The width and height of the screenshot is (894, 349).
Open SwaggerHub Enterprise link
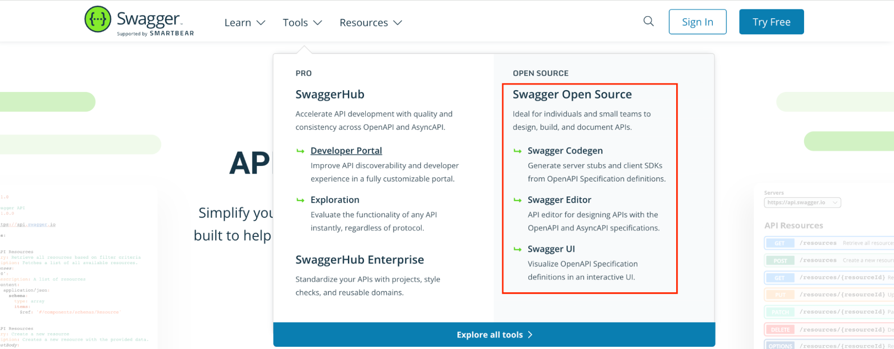[360, 260]
